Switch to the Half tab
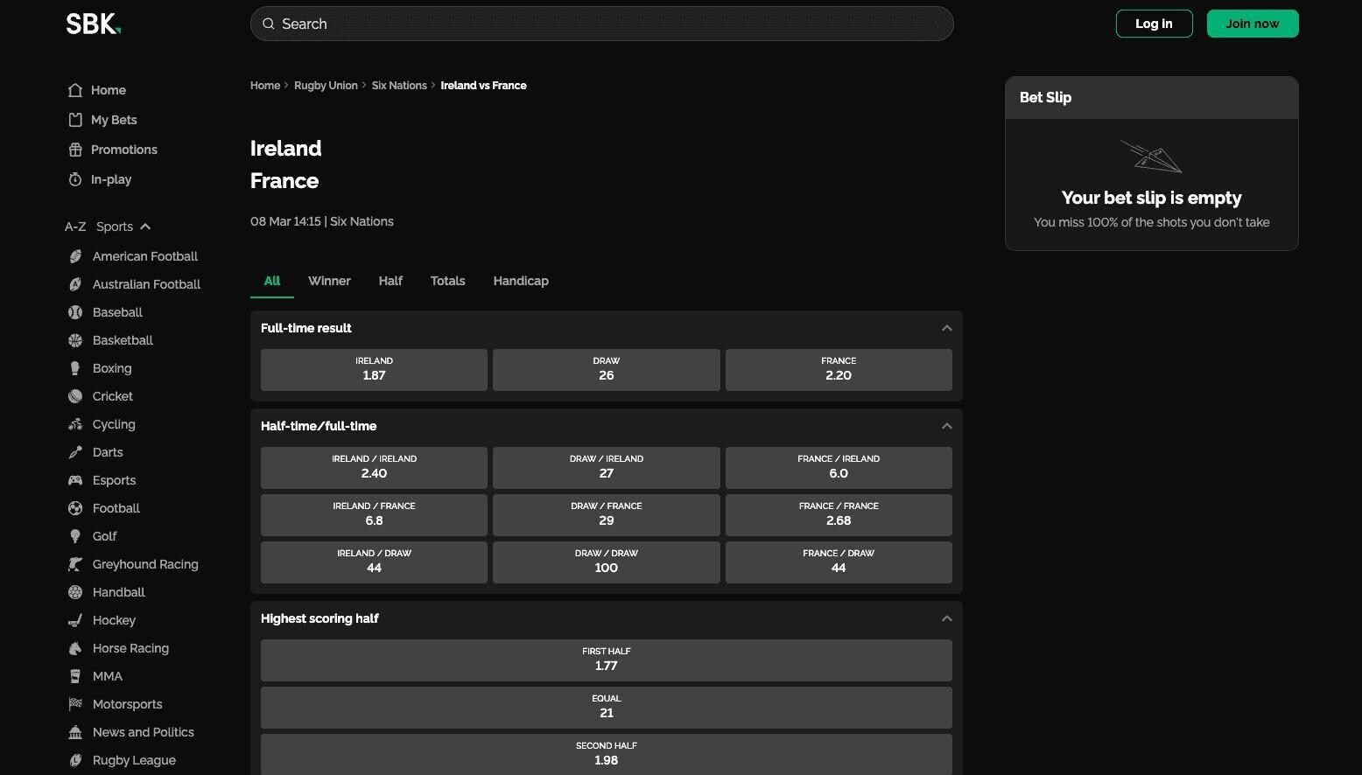This screenshot has width=1362, height=775. (390, 281)
